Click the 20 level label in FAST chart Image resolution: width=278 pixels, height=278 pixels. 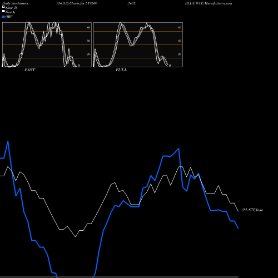click(x=88, y=54)
